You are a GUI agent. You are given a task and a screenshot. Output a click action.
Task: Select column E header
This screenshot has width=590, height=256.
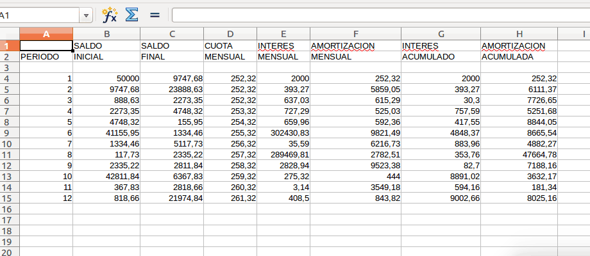click(283, 34)
